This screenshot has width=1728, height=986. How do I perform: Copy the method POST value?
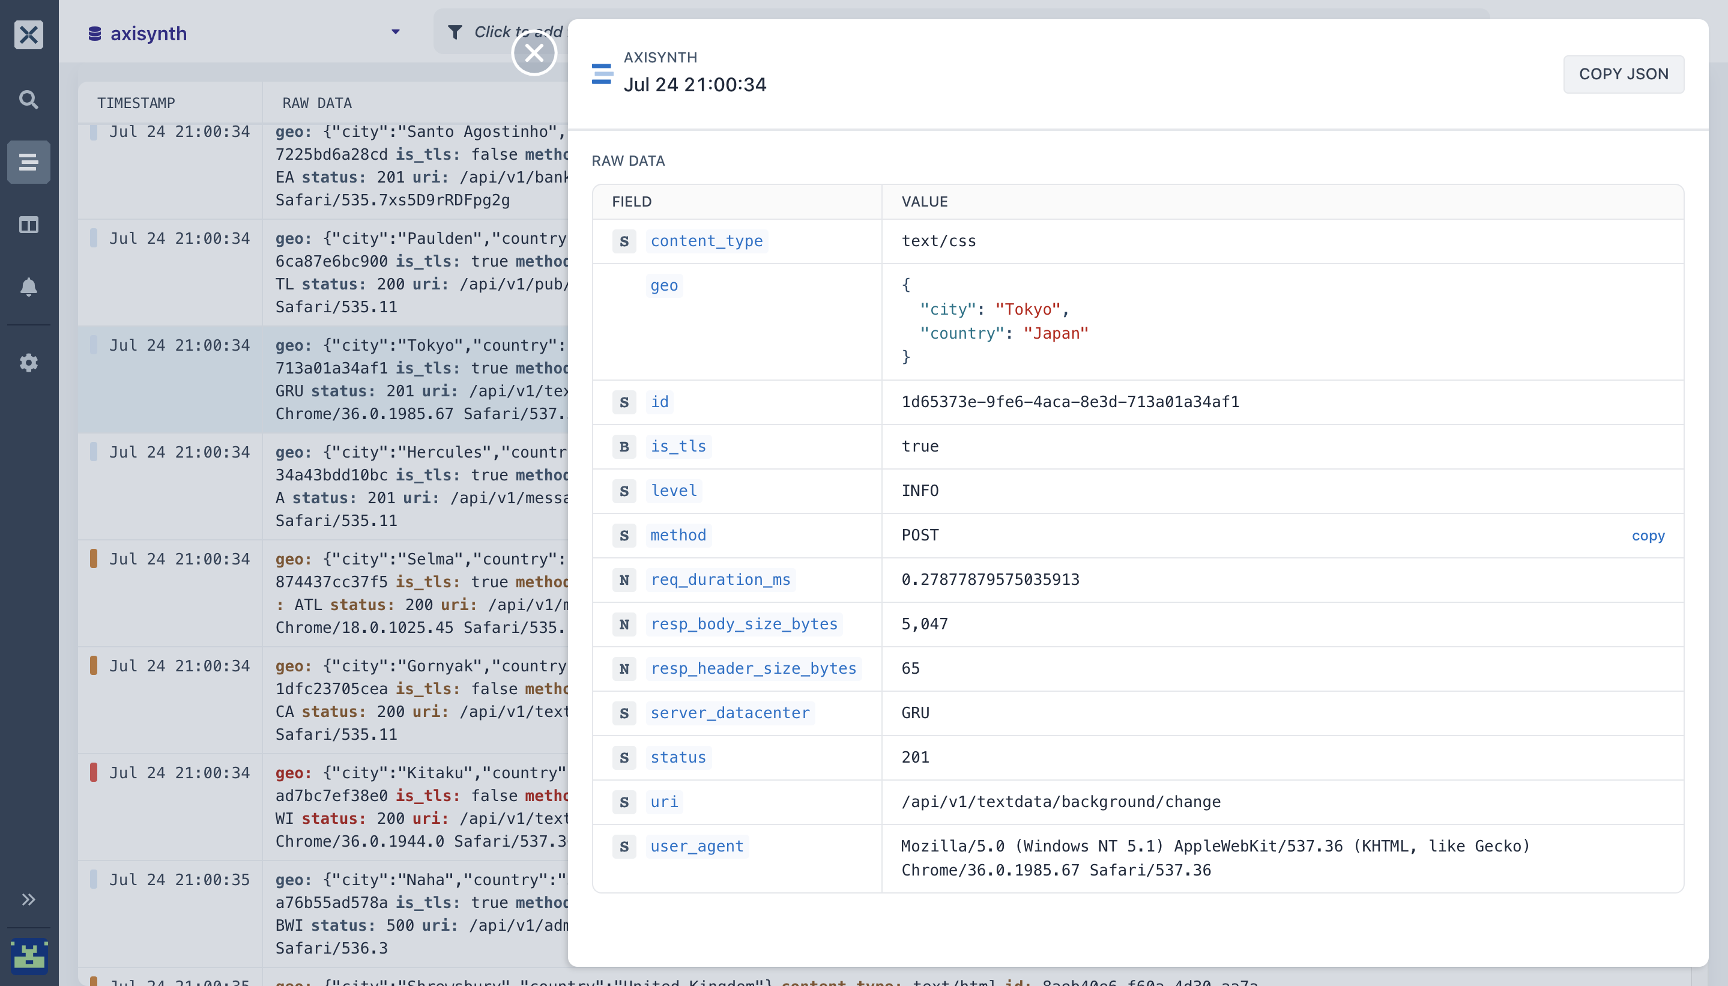(1648, 536)
